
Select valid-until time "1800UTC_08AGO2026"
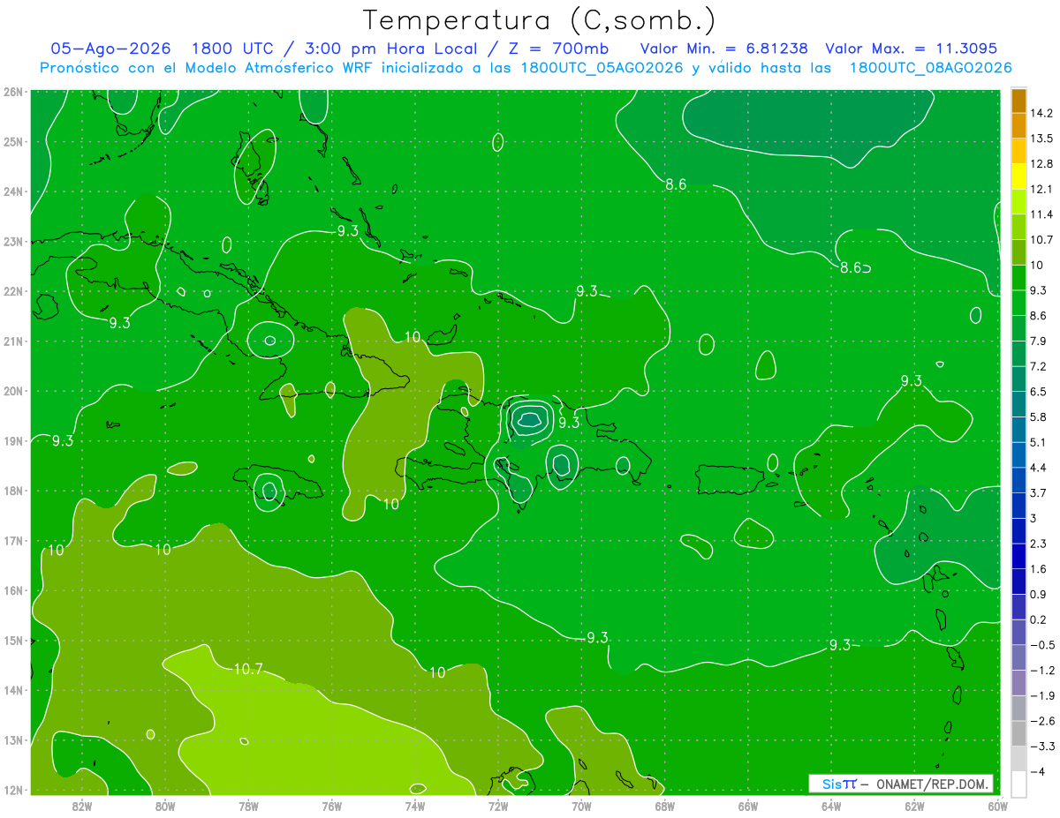coord(930,67)
